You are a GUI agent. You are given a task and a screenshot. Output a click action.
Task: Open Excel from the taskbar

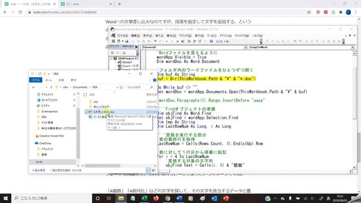pos(144,198)
